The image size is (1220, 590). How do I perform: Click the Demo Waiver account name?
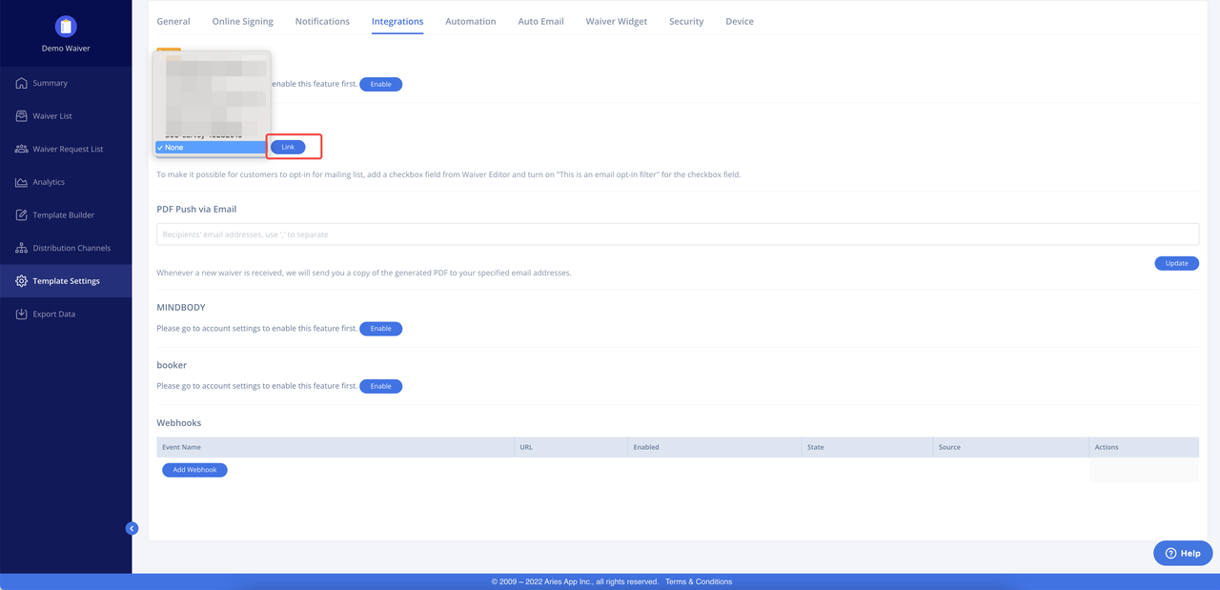(66, 49)
